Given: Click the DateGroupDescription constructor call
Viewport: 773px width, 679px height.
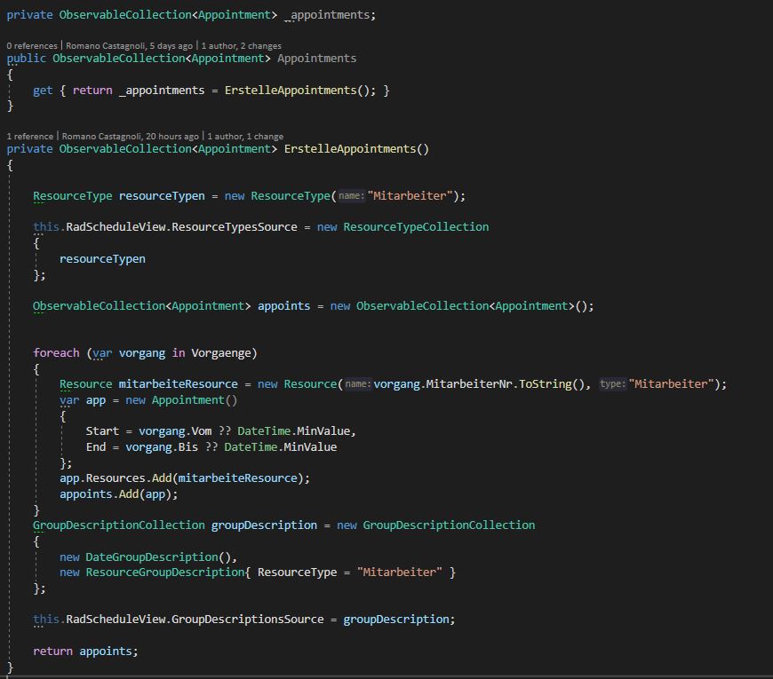Looking at the screenshot, I should [161, 557].
